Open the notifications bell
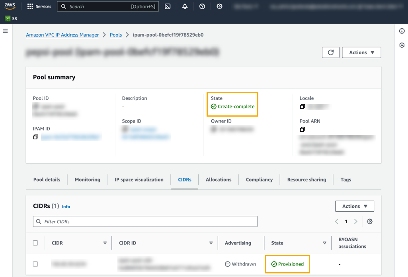The image size is (408, 277). [185, 6]
